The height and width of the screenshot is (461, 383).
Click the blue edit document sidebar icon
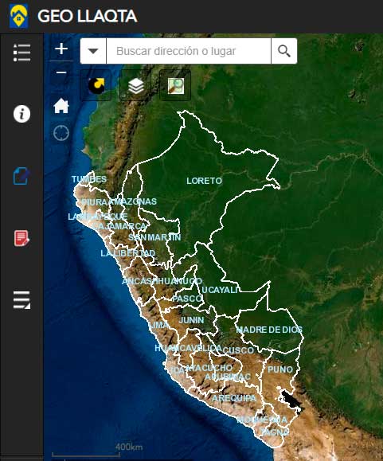pos(21,176)
